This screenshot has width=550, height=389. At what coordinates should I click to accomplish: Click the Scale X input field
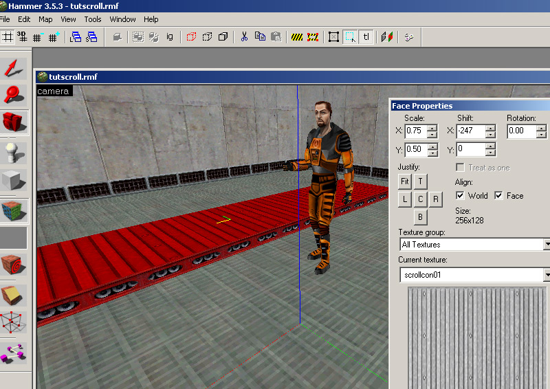click(416, 131)
